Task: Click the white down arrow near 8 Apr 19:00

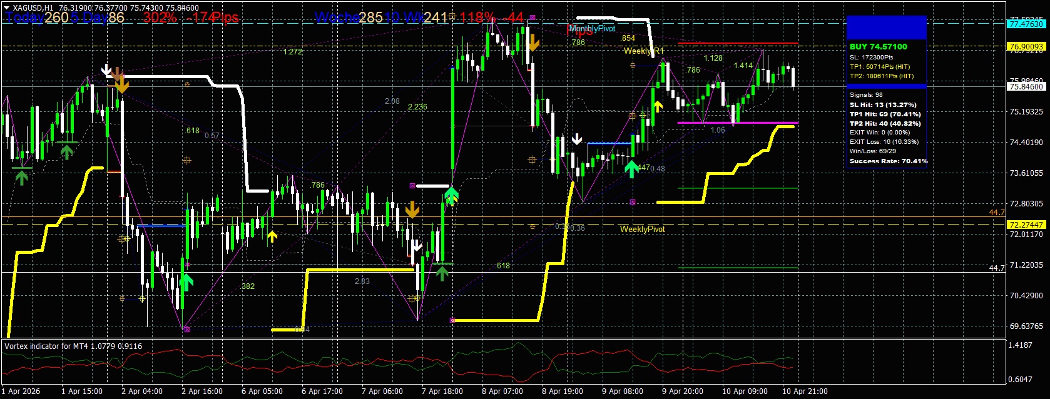Action: (578, 139)
